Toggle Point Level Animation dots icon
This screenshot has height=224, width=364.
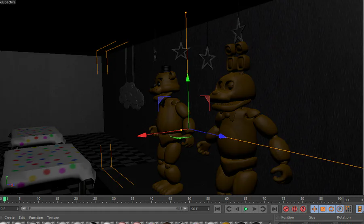tap(349, 209)
